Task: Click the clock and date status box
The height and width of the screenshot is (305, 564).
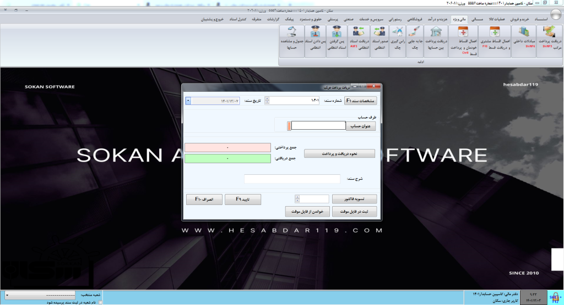Action: [533, 297]
